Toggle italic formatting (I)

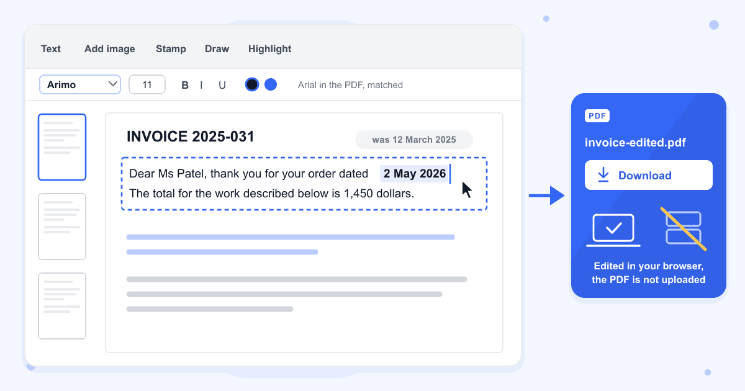click(x=201, y=85)
